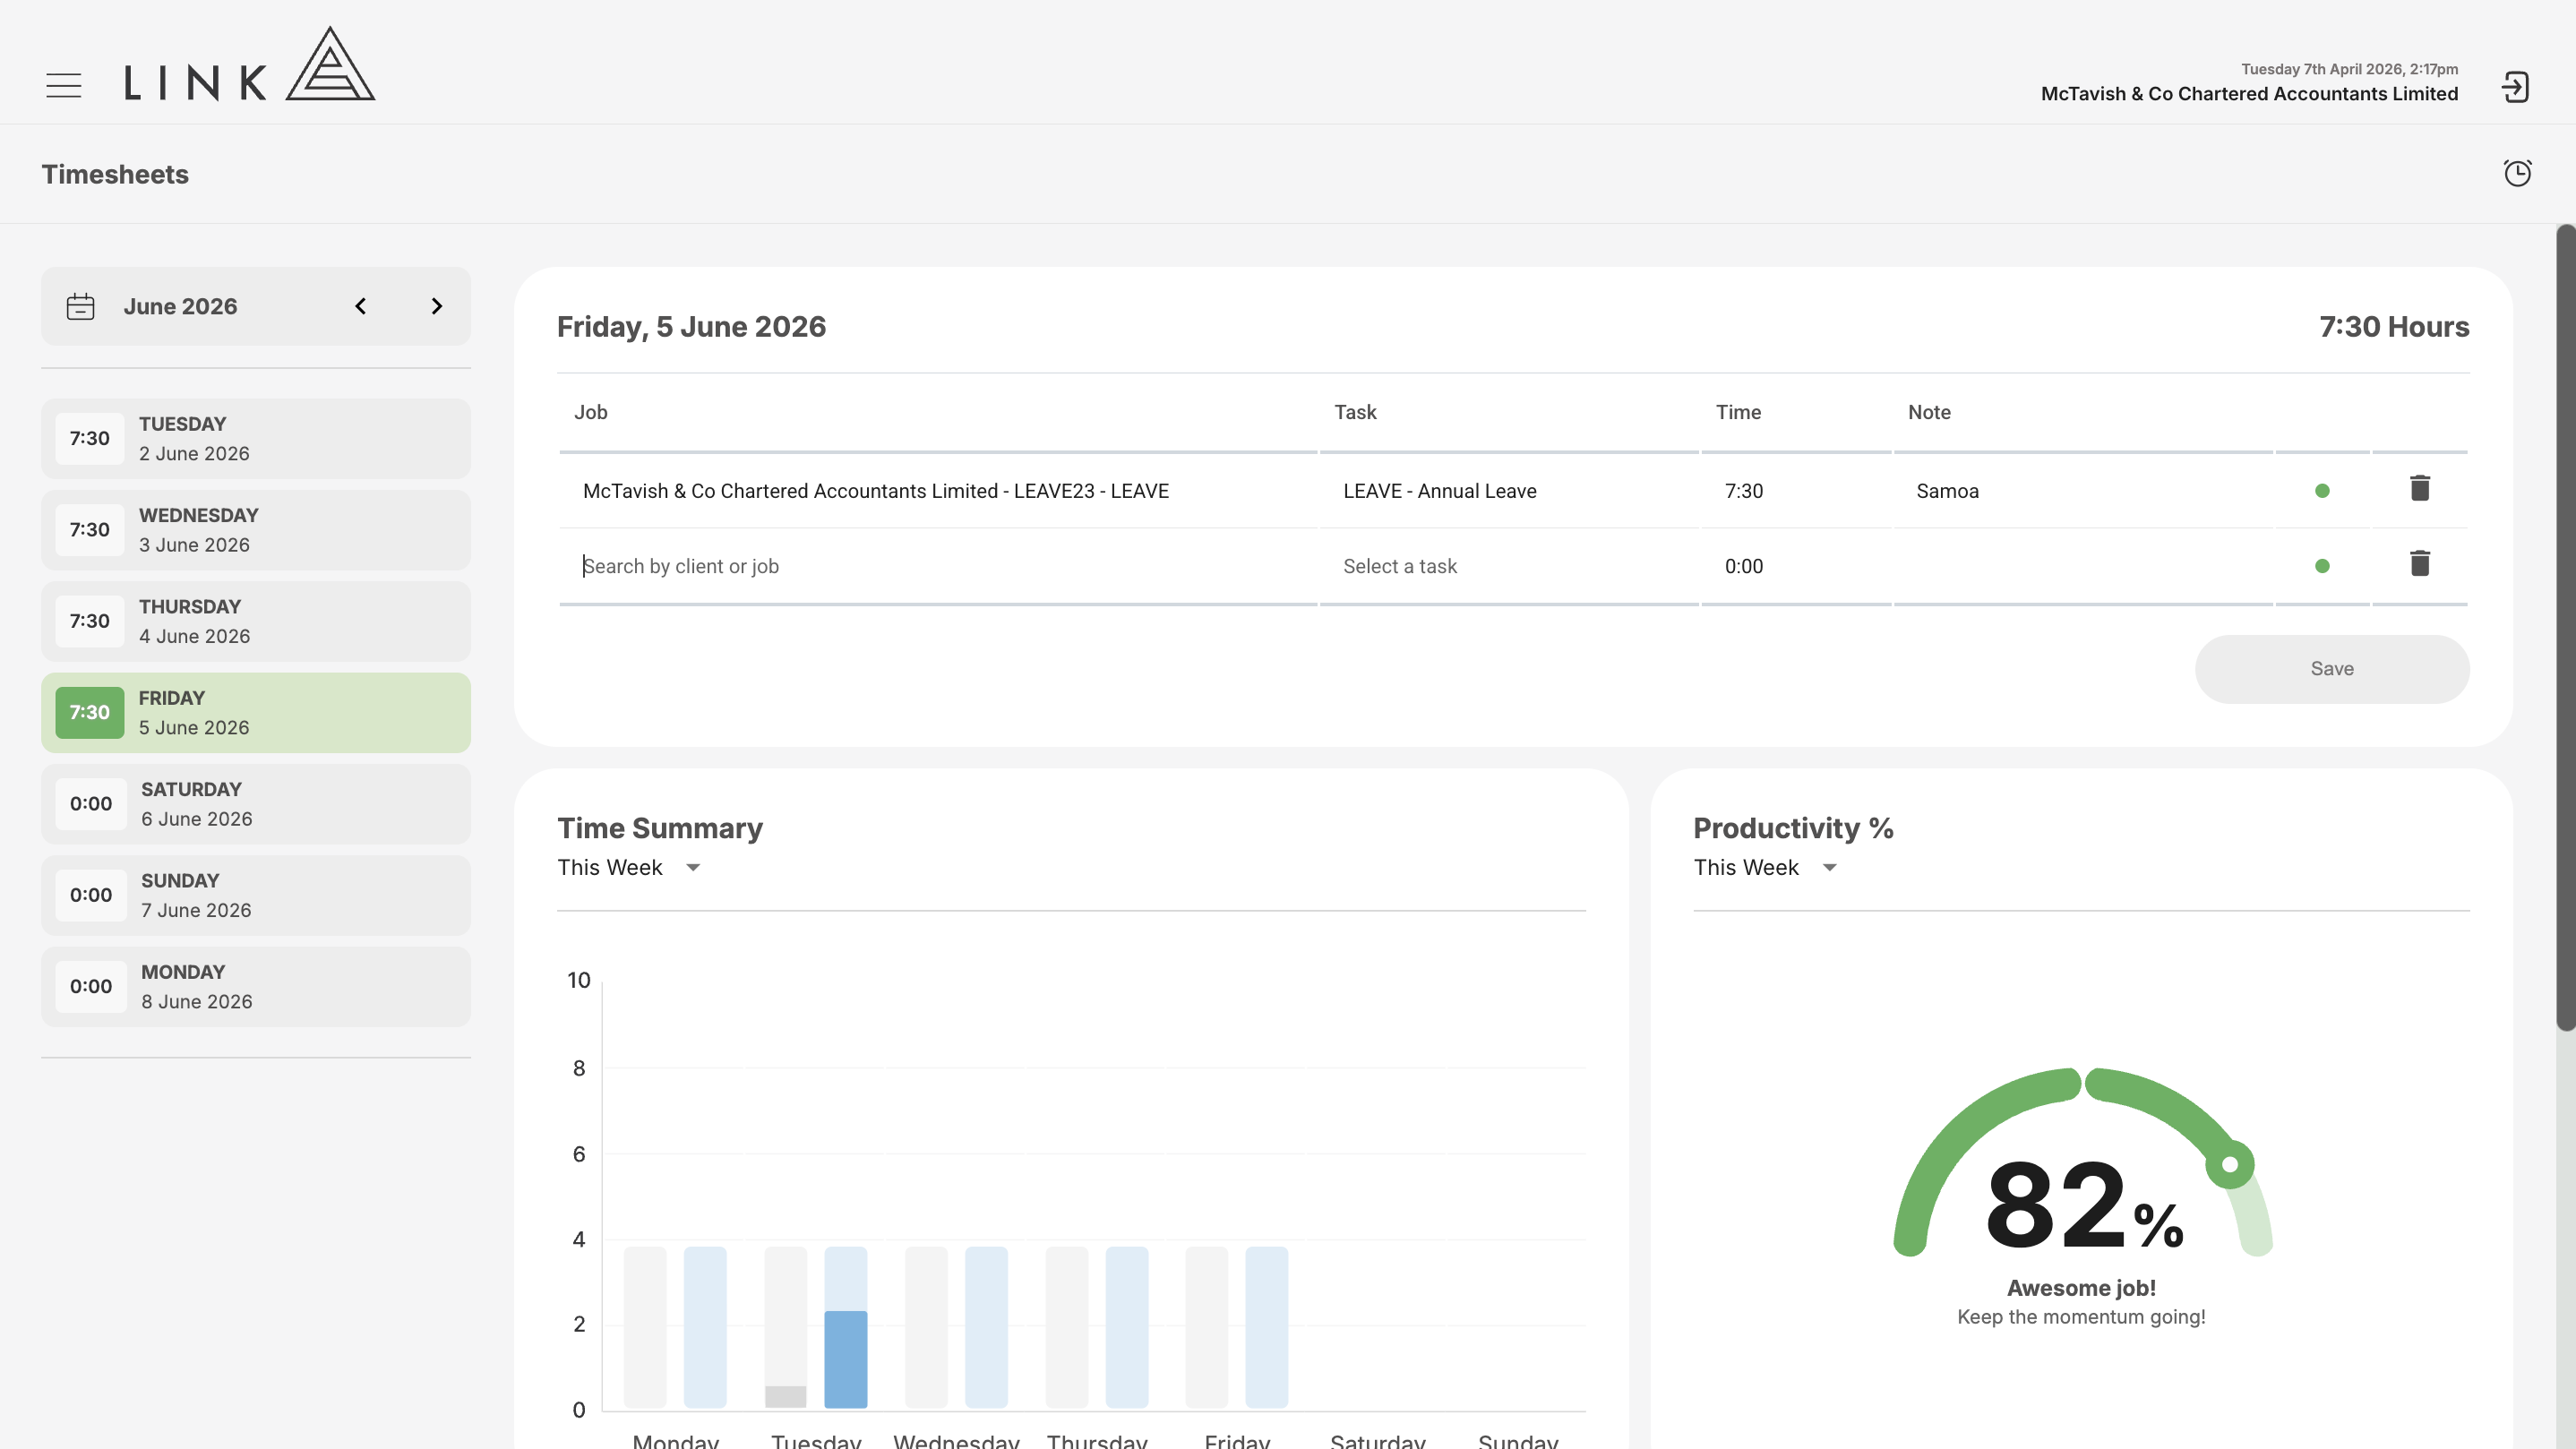
Task: Toggle green status dot on Samoa row
Action: tap(2322, 491)
